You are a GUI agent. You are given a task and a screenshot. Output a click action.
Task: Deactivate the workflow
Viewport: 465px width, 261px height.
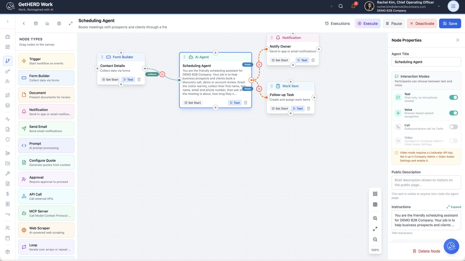click(x=422, y=23)
